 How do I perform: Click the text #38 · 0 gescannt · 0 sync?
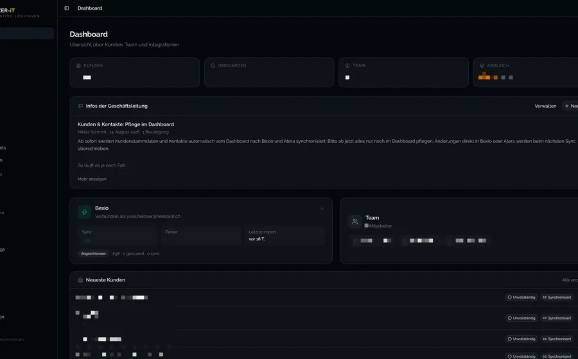point(136,254)
